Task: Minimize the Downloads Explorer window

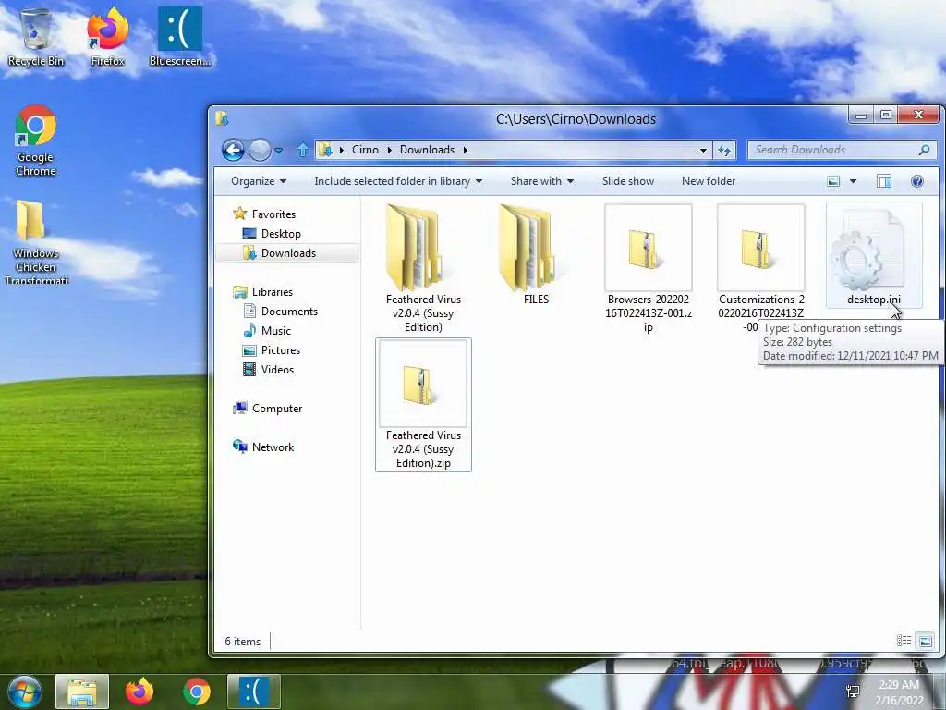Action: 861,114
